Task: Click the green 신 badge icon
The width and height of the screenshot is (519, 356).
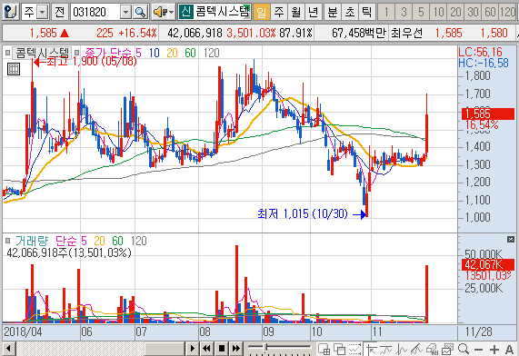Action: click(186, 12)
